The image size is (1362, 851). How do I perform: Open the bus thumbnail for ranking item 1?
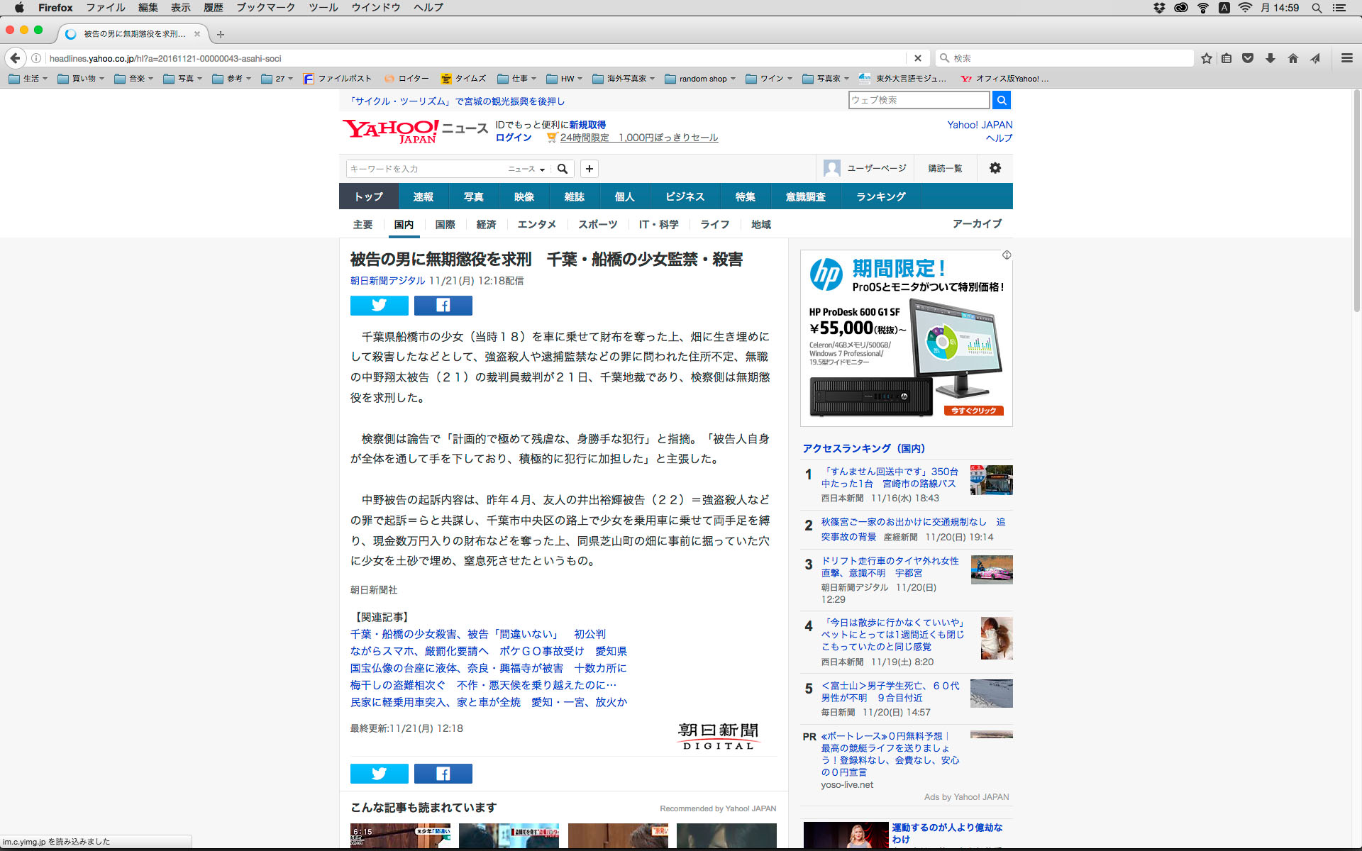(991, 480)
